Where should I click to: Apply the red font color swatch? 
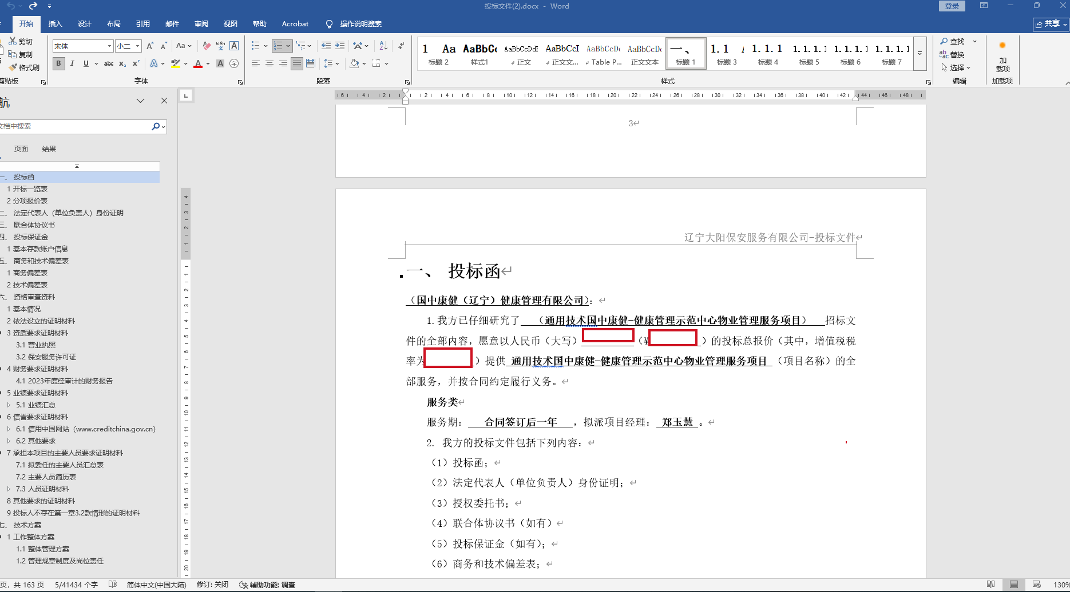(198, 63)
